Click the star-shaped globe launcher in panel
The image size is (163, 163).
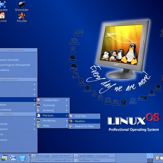(x=13, y=158)
